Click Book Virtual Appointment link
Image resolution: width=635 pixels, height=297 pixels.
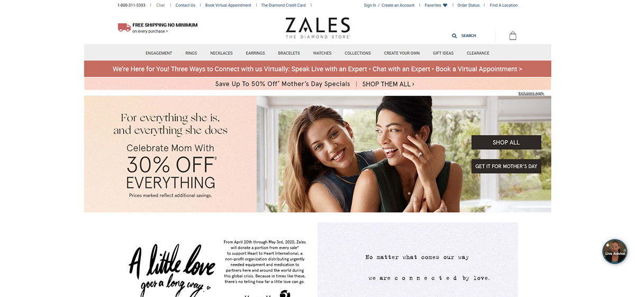(x=228, y=5)
